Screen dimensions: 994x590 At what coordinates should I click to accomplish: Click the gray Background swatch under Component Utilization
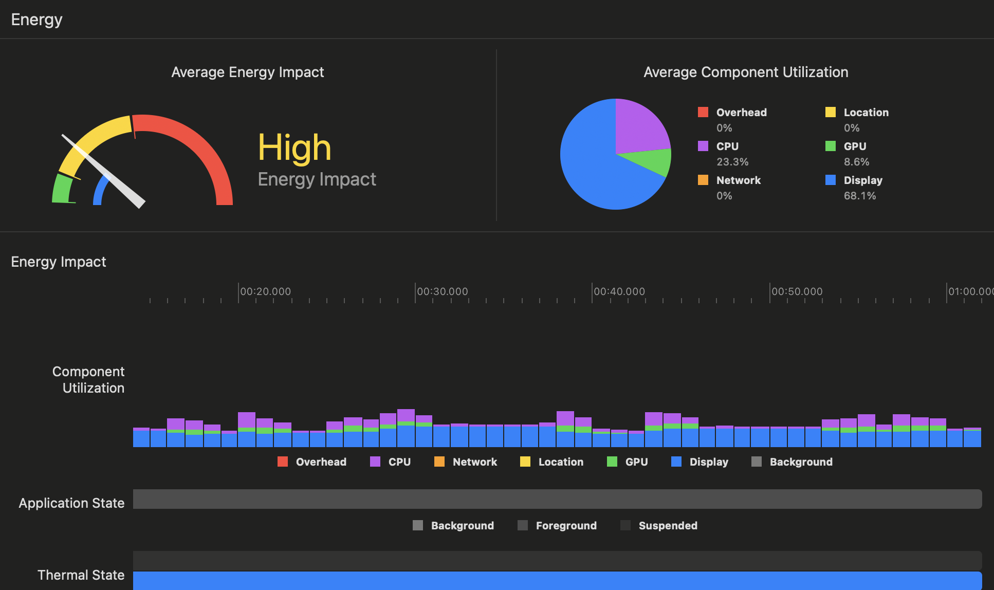pyautogui.click(x=756, y=462)
